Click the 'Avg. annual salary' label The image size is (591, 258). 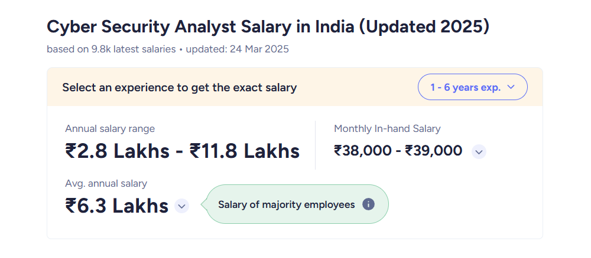pos(106,184)
